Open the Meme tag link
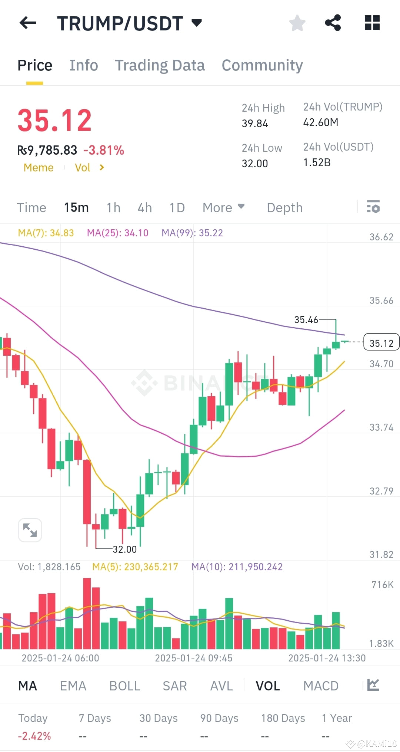 click(38, 168)
